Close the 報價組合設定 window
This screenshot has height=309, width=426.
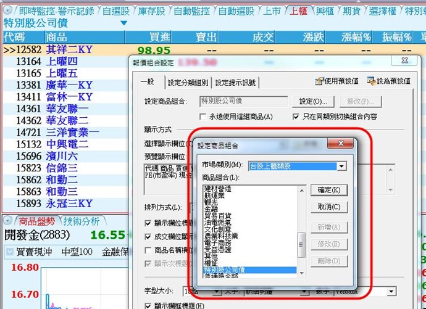[x=404, y=61]
